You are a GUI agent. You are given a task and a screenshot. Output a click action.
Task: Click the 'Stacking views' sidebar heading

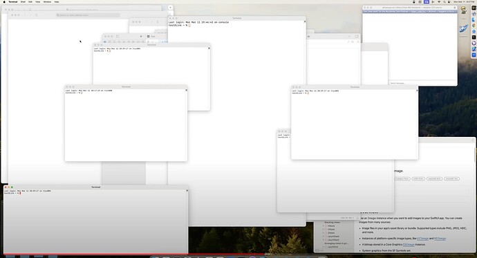[x=332, y=223]
